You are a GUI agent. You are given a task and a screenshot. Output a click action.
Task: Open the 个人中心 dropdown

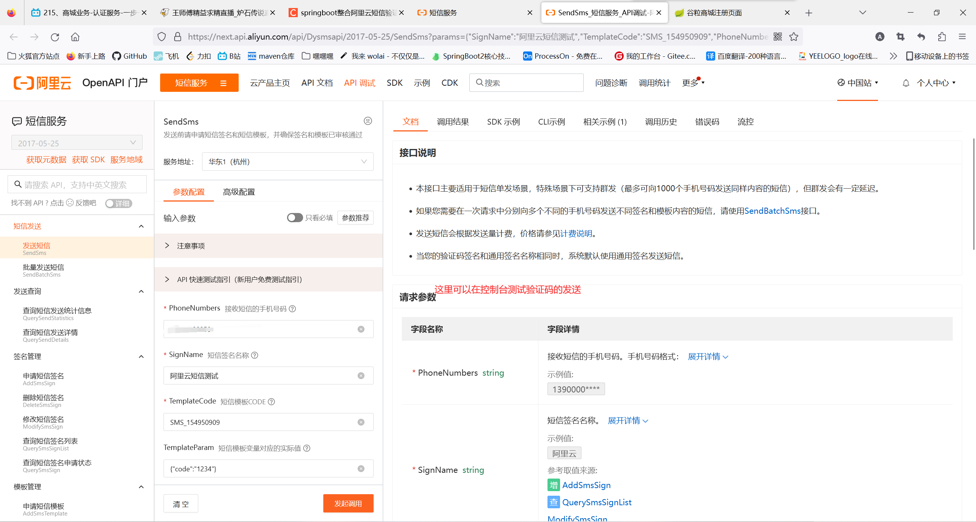[936, 83]
